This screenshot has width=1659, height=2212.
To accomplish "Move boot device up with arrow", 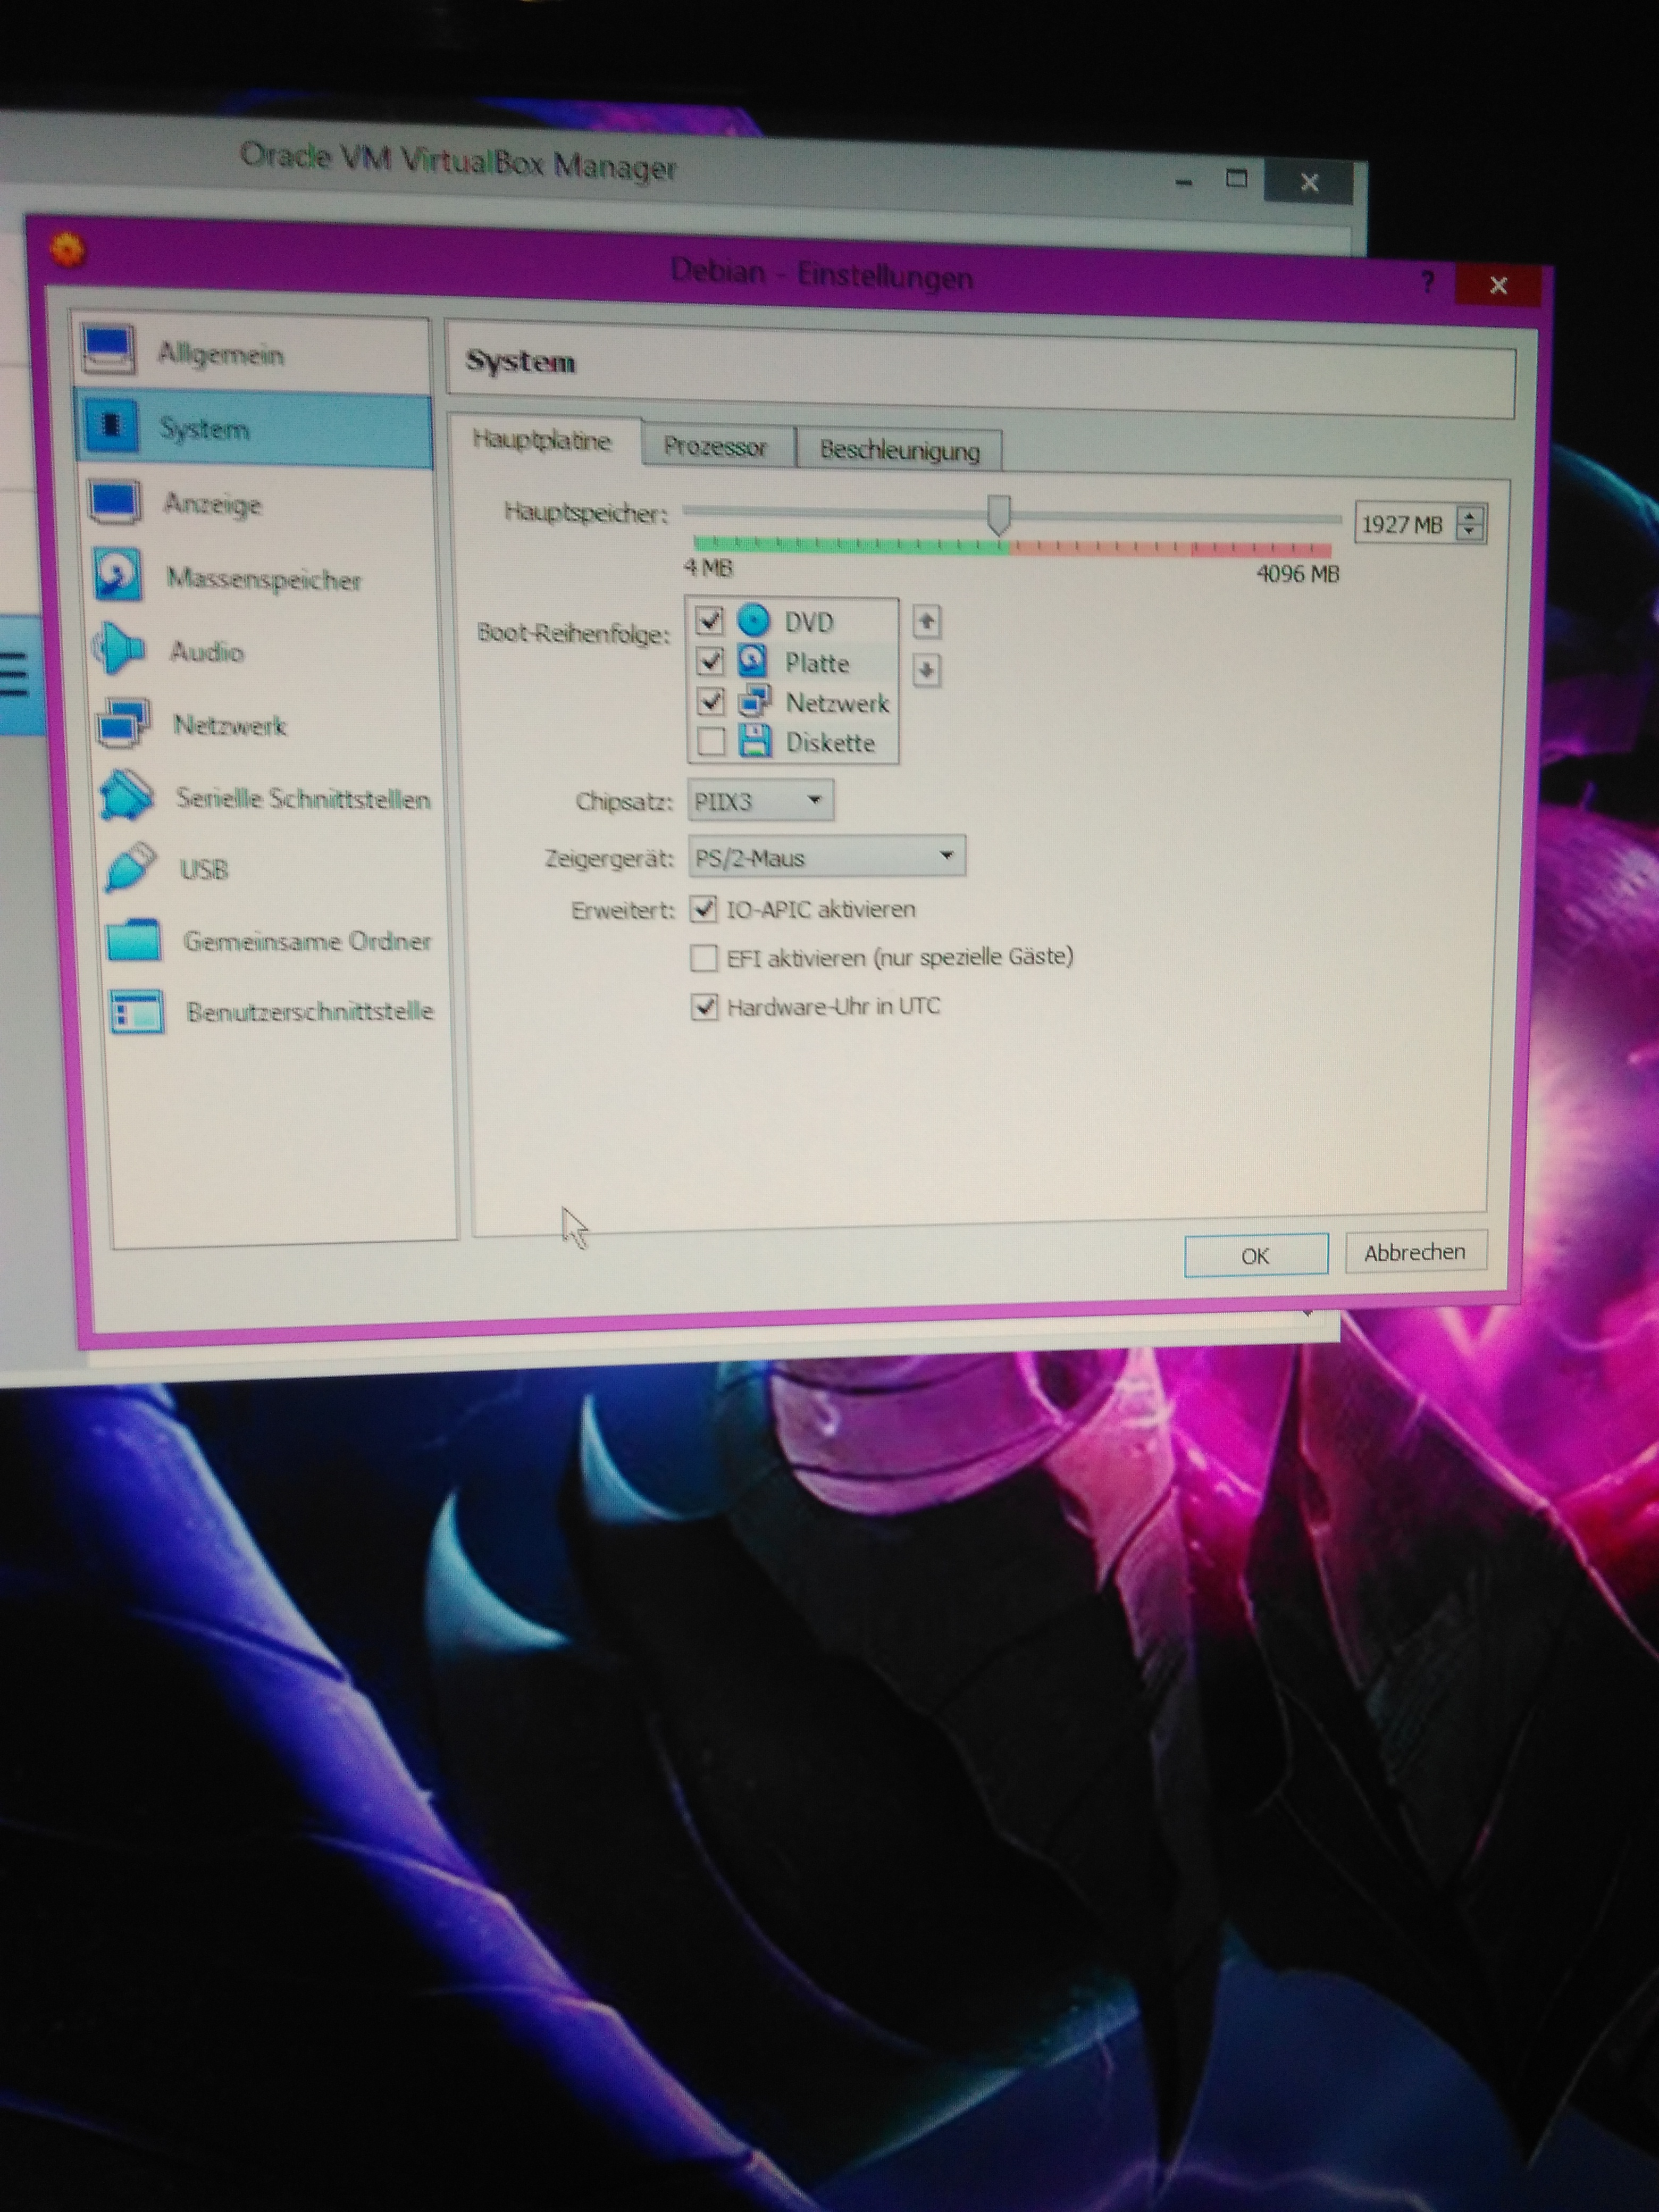I will coord(926,622).
